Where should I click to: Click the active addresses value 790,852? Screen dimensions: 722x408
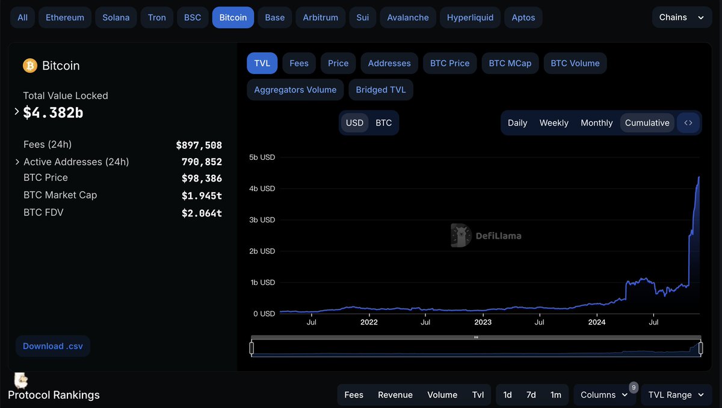coord(202,162)
